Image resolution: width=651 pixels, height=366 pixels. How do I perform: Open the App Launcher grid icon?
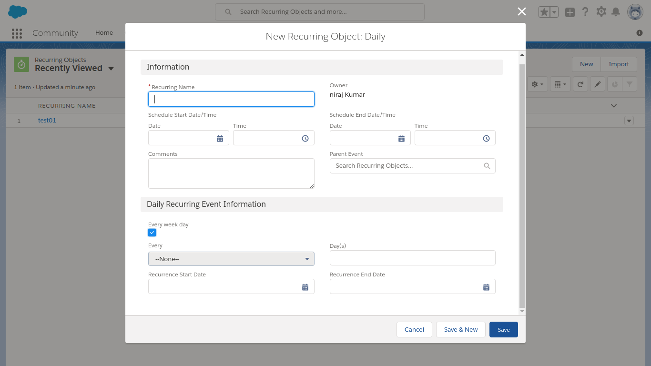tap(17, 33)
